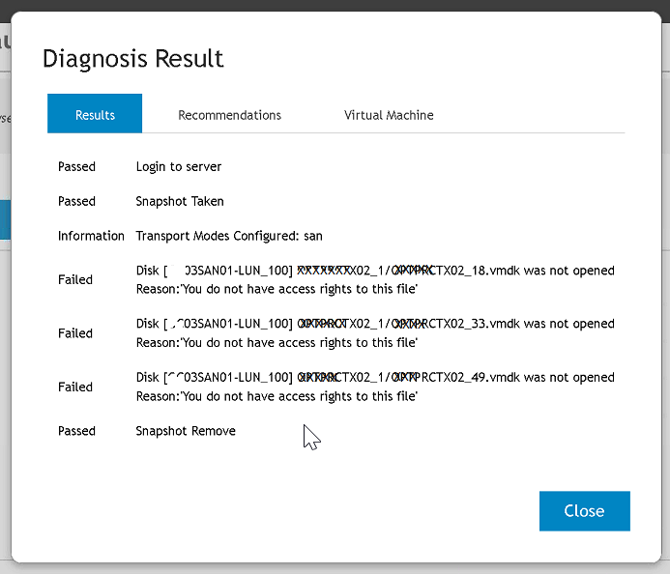
Task: Click the access rights reason under _18.vmdk
Action: tap(277, 289)
